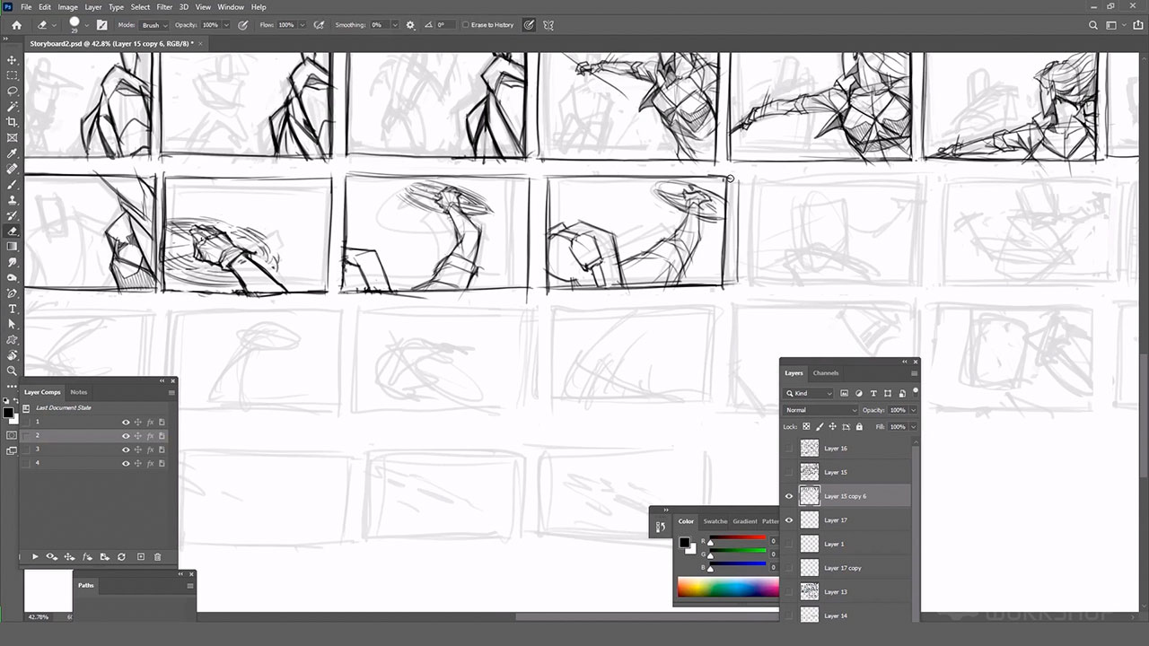This screenshot has height=646, width=1149.
Task: Enable the Erase to History checkbox
Action: pyautogui.click(x=466, y=25)
